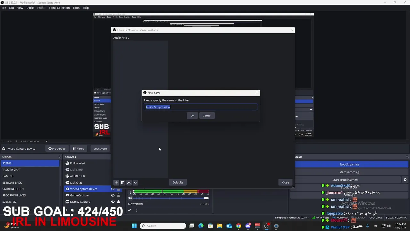Open the Help menu

[x=86, y=8]
